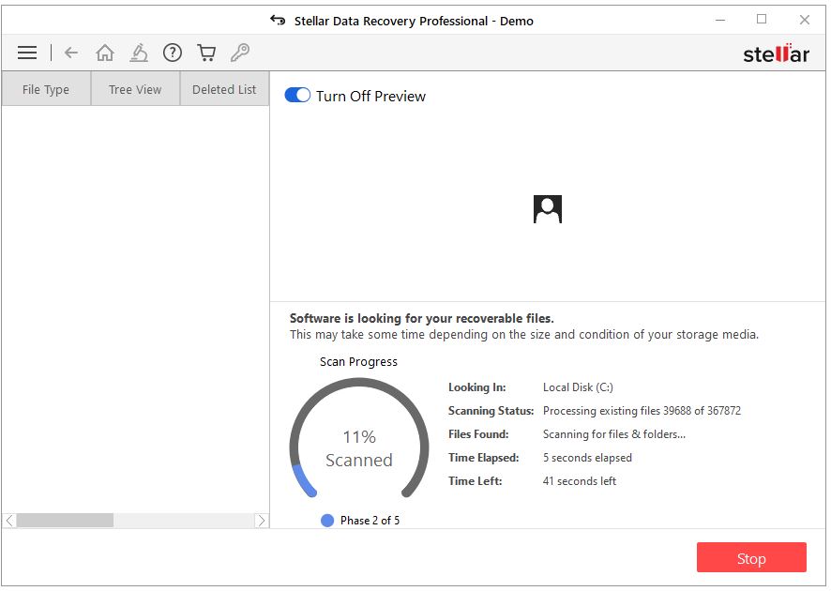Screen dimensions: 831x591
Task: Switch to the File Type tab
Action: point(46,89)
